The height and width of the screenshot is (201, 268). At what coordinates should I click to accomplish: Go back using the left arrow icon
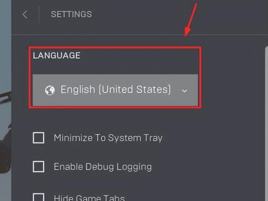pyautogui.click(x=25, y=15)
